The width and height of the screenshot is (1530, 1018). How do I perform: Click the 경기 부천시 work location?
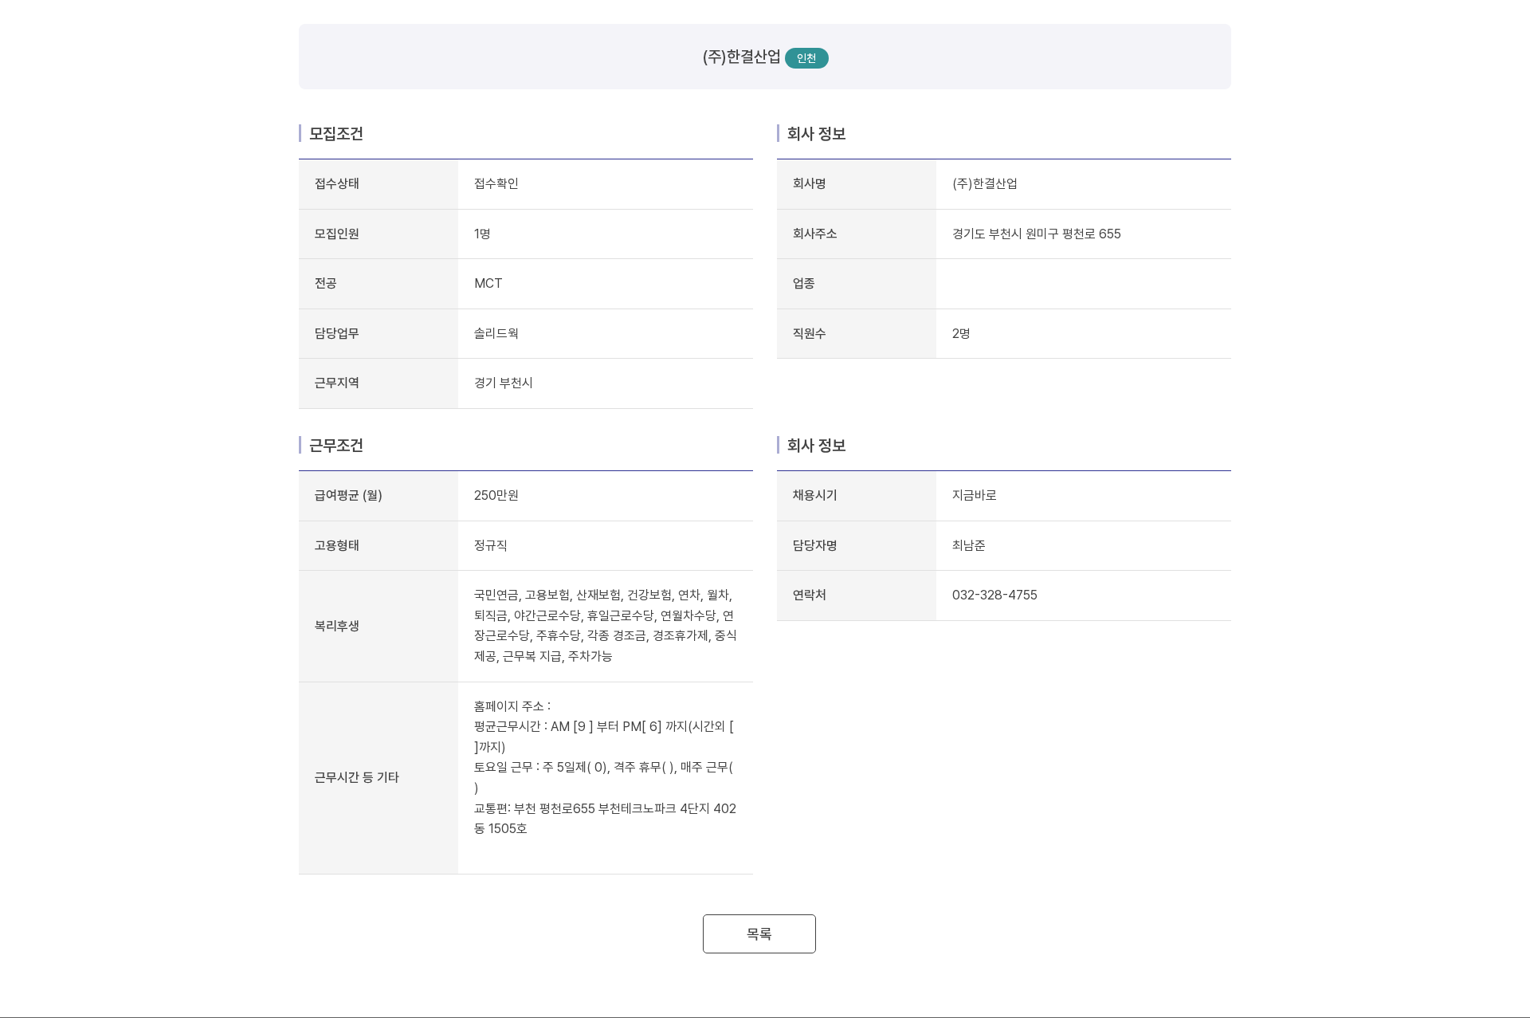[x=504, y=383]
